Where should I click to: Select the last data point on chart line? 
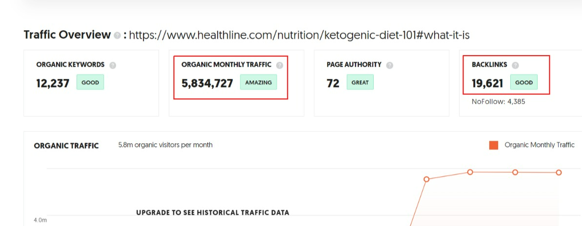[559, 172]
